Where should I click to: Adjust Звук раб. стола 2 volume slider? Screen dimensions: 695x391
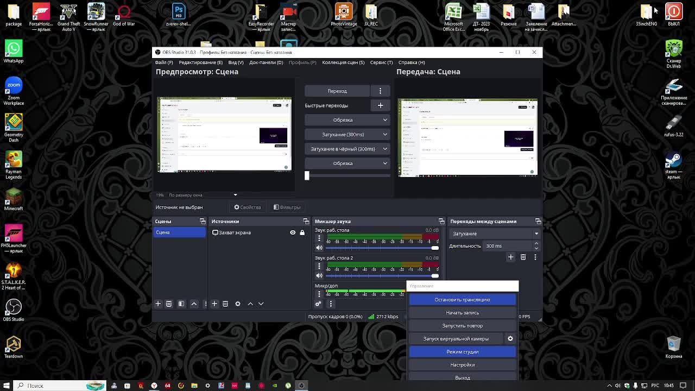pyautogui.click(x=382, y=275)
